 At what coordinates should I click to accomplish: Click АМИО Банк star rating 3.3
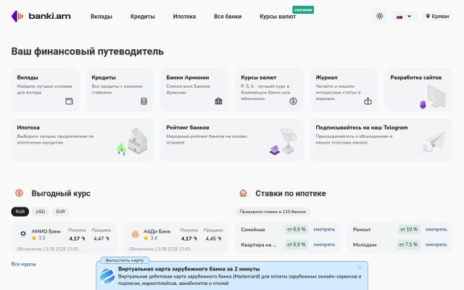[x=38, y=239]
